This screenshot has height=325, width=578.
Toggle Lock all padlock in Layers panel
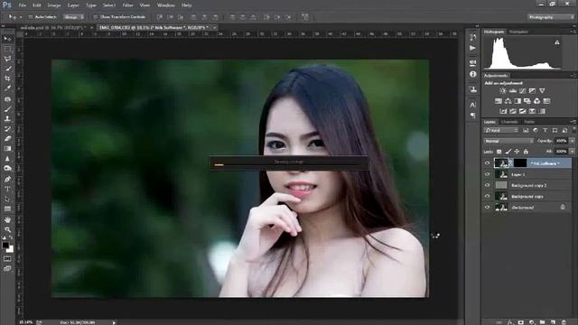[x=526, y=152]
